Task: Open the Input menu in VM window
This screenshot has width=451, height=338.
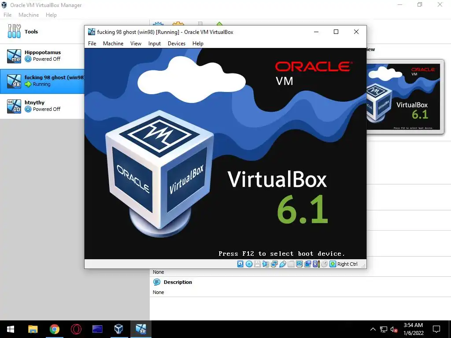Action: click(155, 44)
